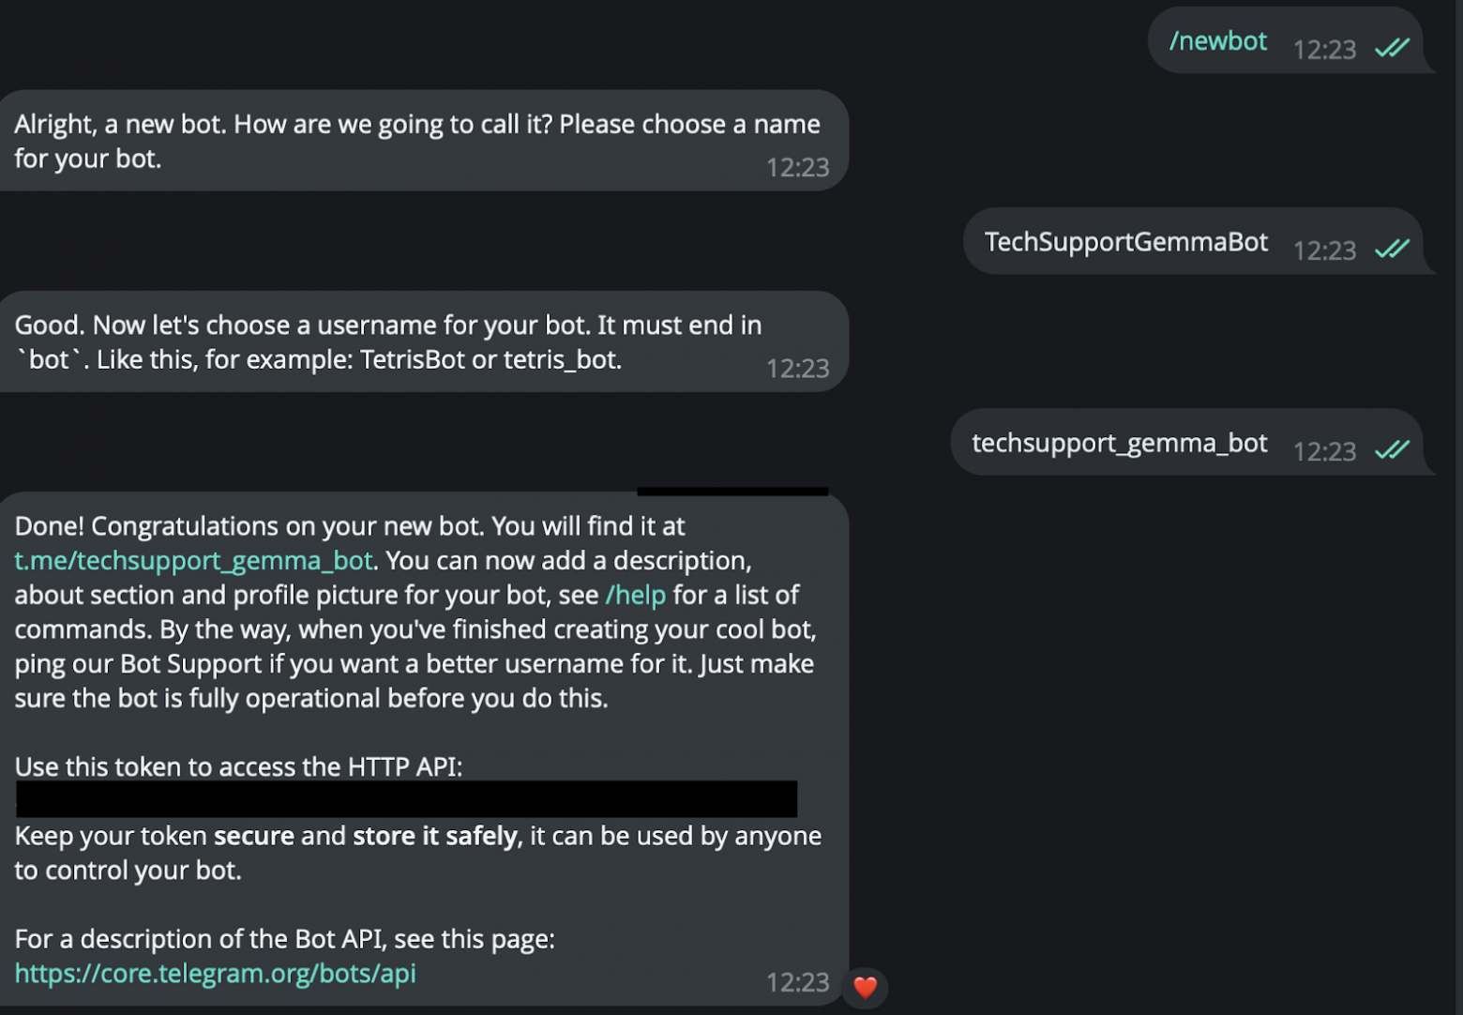Click the 12:23 timestamp on the token message
Viewport: 1463px width, 1015px height.
click(x=797, y=982)
